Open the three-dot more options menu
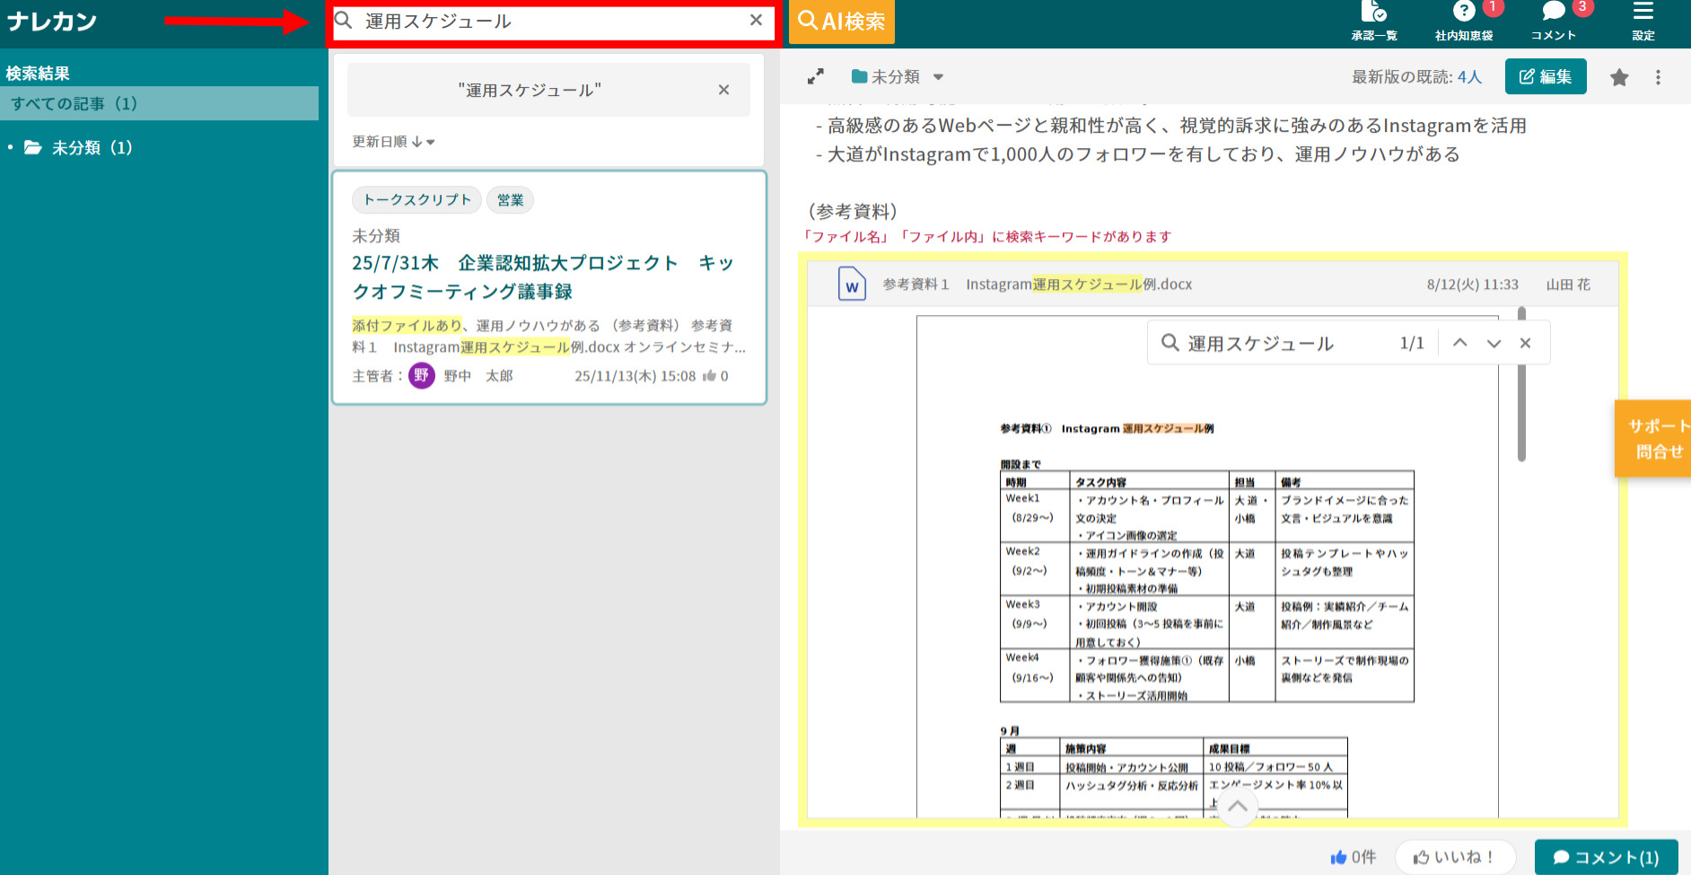The height and width of the screenshot is (875, 1691). (1658, 77)
